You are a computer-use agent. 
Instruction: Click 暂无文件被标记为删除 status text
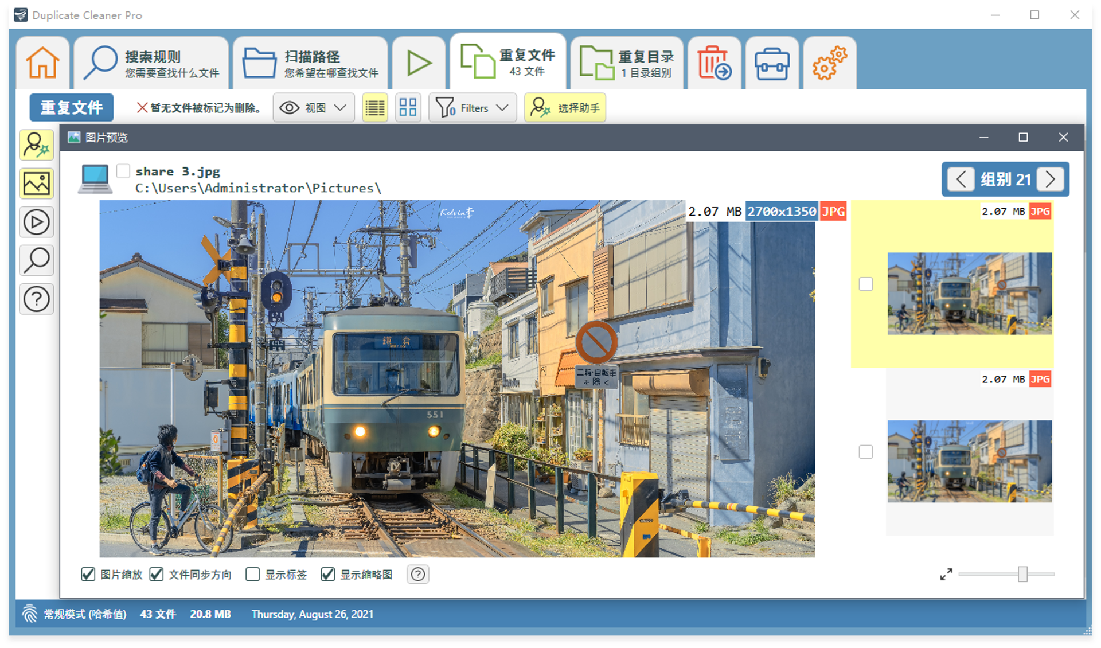[199, 108]
